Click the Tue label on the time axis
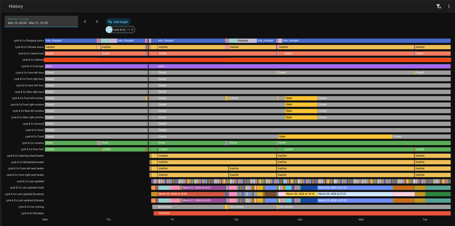Screen dimensions: 455x226 coord(425,220)
